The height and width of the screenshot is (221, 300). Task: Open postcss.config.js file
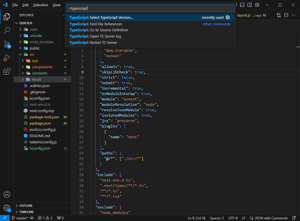click(x=42, y=129)
